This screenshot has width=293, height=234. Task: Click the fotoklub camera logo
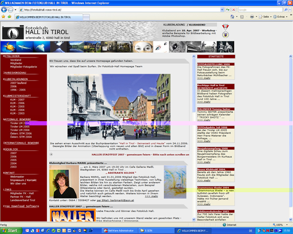coord(13,32)
